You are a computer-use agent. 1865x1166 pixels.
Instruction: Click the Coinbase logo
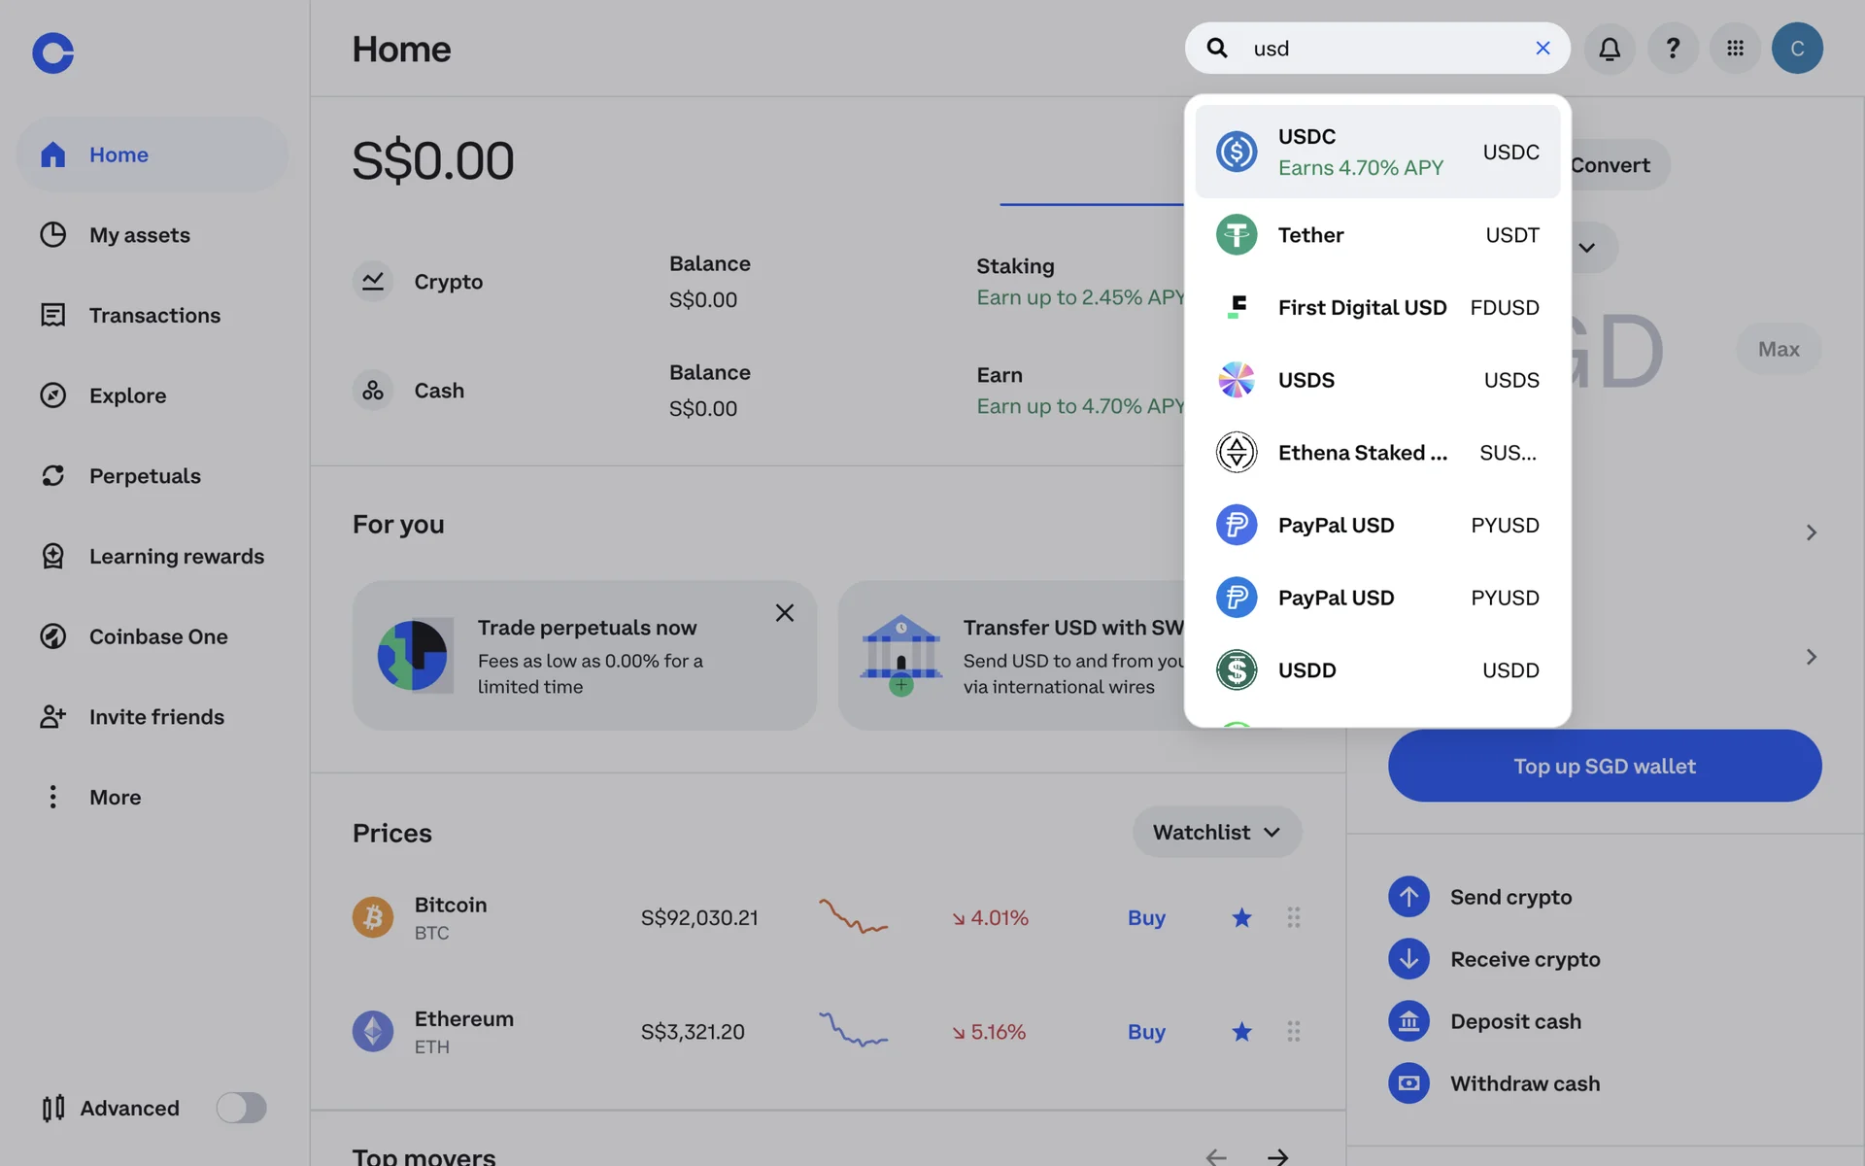pos(53,52)
